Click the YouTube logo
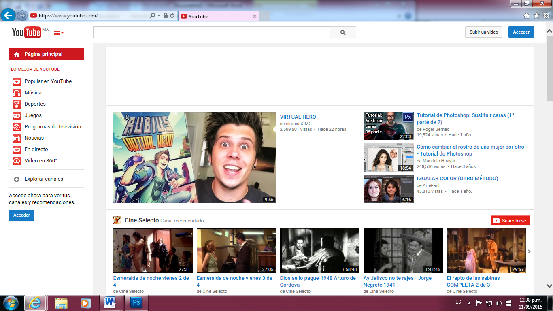The image size is (553, 311). [x=27, y=32]
